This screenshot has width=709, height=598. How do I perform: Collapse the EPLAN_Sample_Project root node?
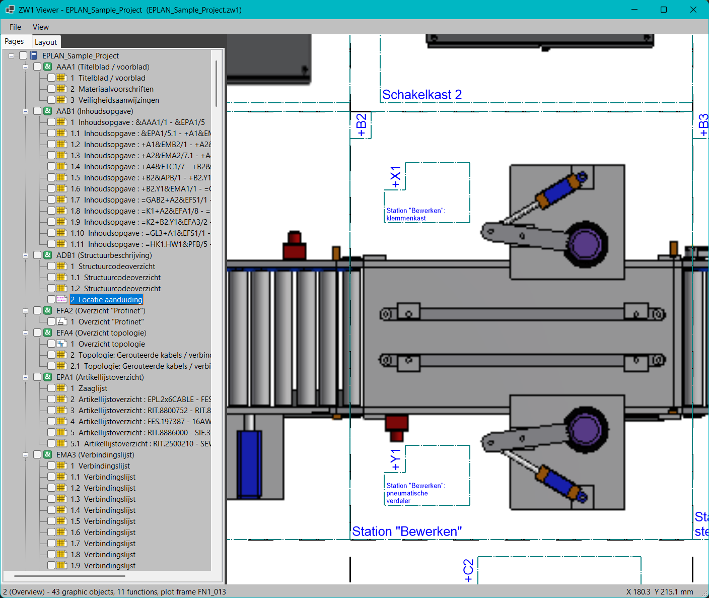coord(11,56)
